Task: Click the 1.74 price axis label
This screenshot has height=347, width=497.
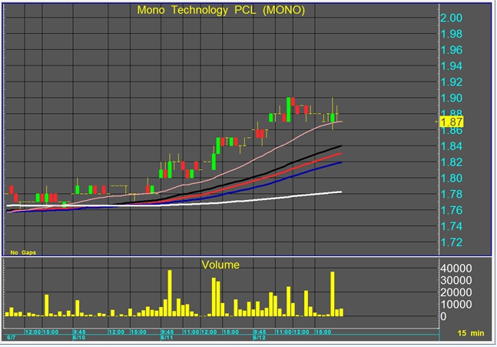Action: coord(452,226)
